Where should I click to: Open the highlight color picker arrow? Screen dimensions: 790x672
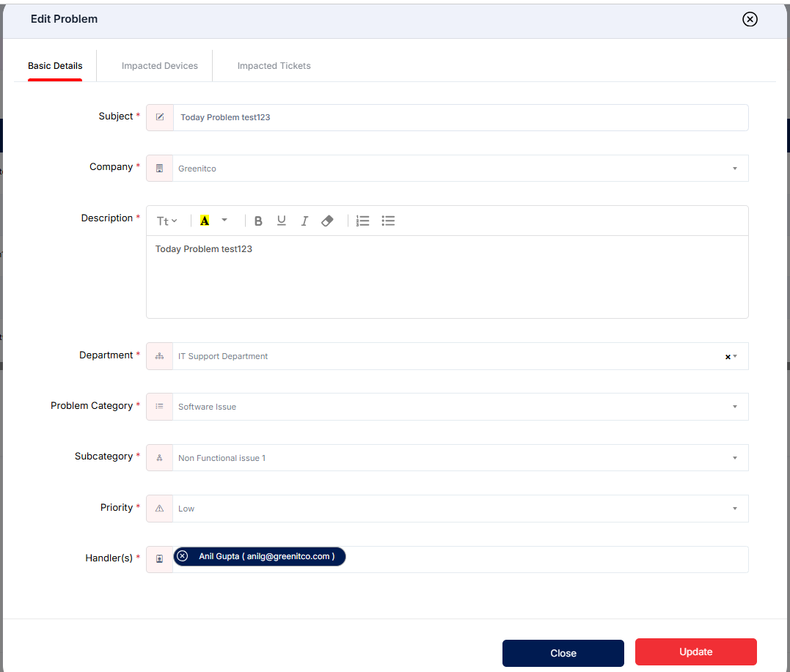[x=224, y=220]
